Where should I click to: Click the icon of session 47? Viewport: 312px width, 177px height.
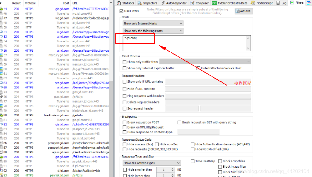(x=1, y=18)
